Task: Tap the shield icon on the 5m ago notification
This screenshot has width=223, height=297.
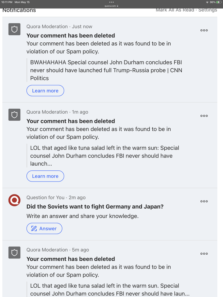Action: [14, 252]
